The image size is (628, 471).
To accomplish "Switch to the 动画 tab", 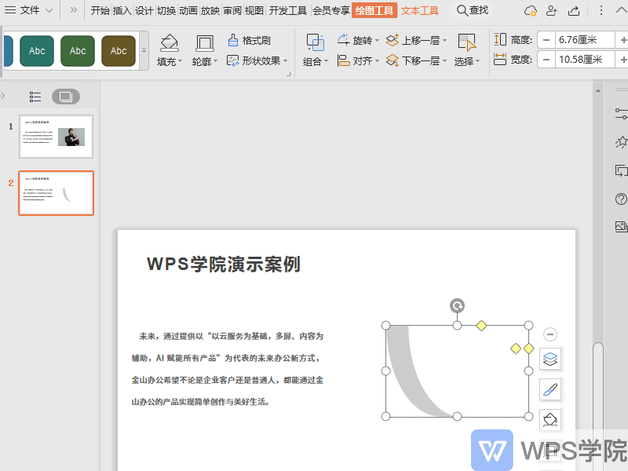I will (x=188, y=10).
